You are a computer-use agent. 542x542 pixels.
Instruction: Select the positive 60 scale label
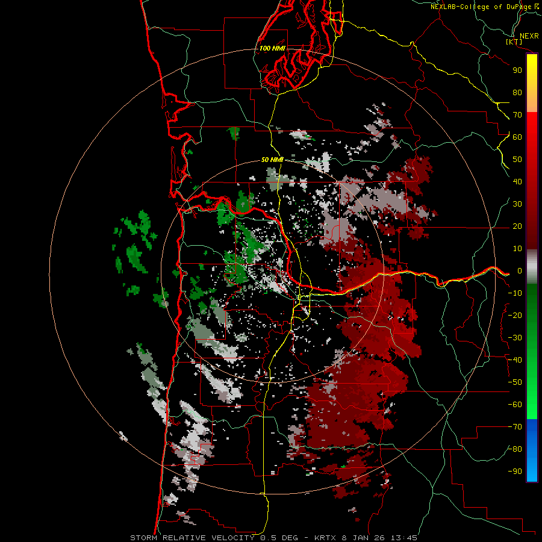coord(517,137)
